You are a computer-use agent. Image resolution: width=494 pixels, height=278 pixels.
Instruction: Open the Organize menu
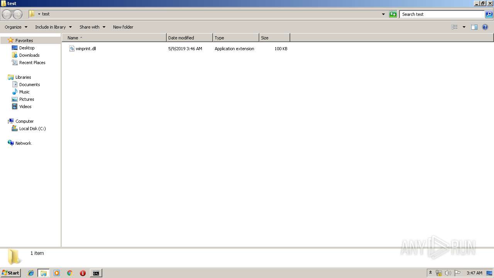tap(16, 27)
